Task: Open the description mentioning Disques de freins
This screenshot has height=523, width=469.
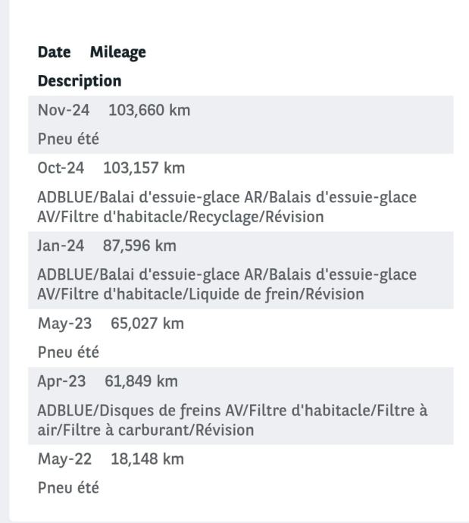Action: 232,420
